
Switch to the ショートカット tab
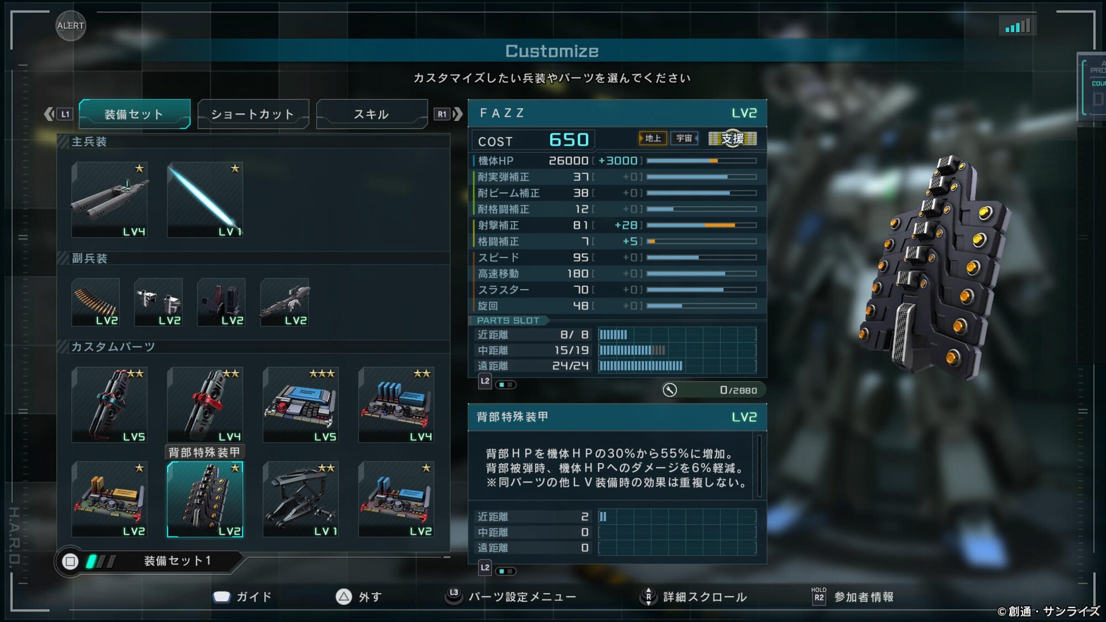click(253, 114)
